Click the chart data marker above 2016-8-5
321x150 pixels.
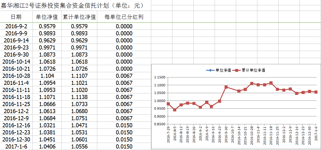[175, 110]
